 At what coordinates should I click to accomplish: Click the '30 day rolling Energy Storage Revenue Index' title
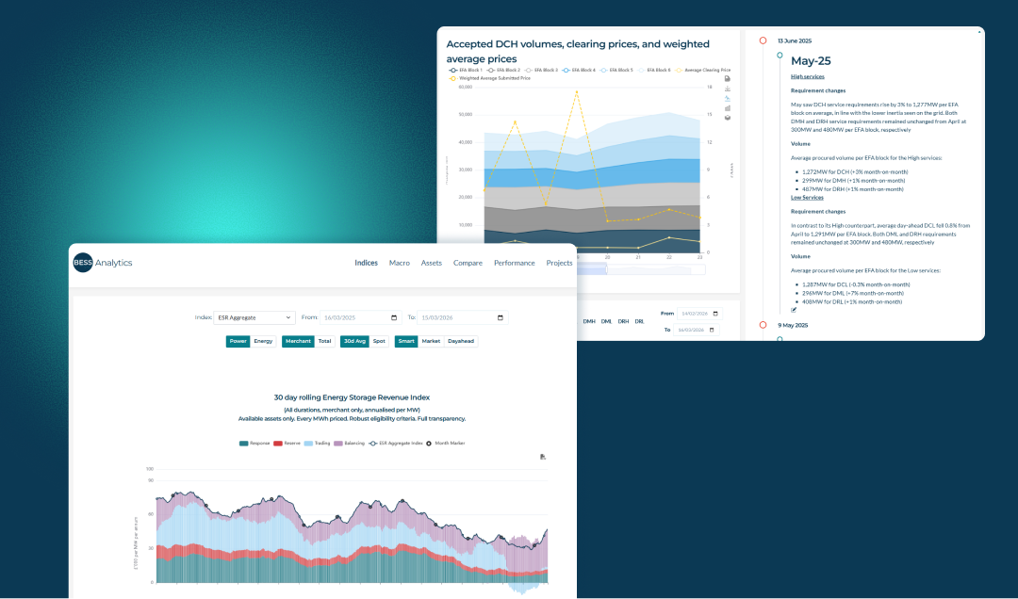pos(352,397)
